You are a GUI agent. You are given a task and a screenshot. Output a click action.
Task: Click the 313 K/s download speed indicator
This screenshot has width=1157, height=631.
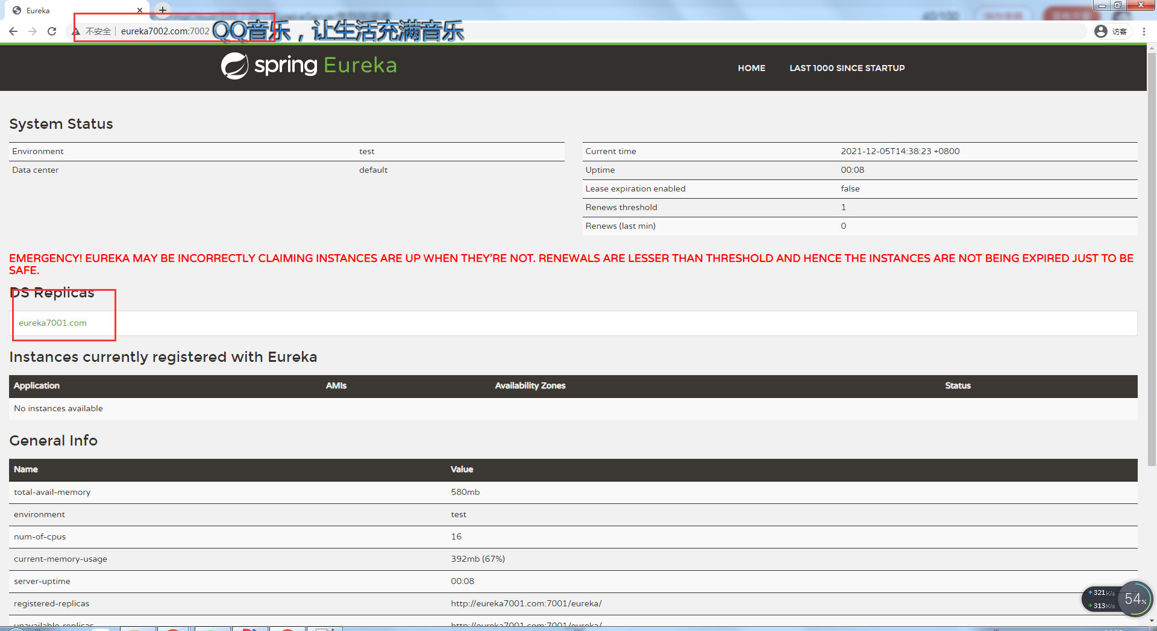[x=1100, y=606]
